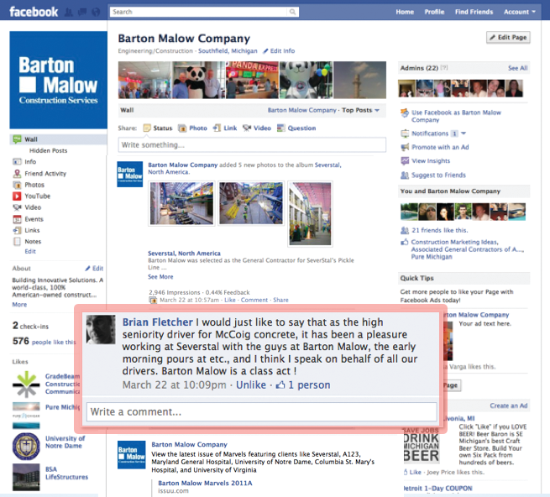Click the pencil icon next to Edit Info
Screen dimensions: 550x497
click(265, 51)
